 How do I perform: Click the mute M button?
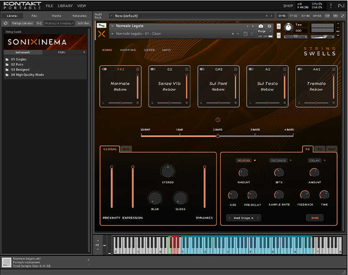tap(279, 35)
